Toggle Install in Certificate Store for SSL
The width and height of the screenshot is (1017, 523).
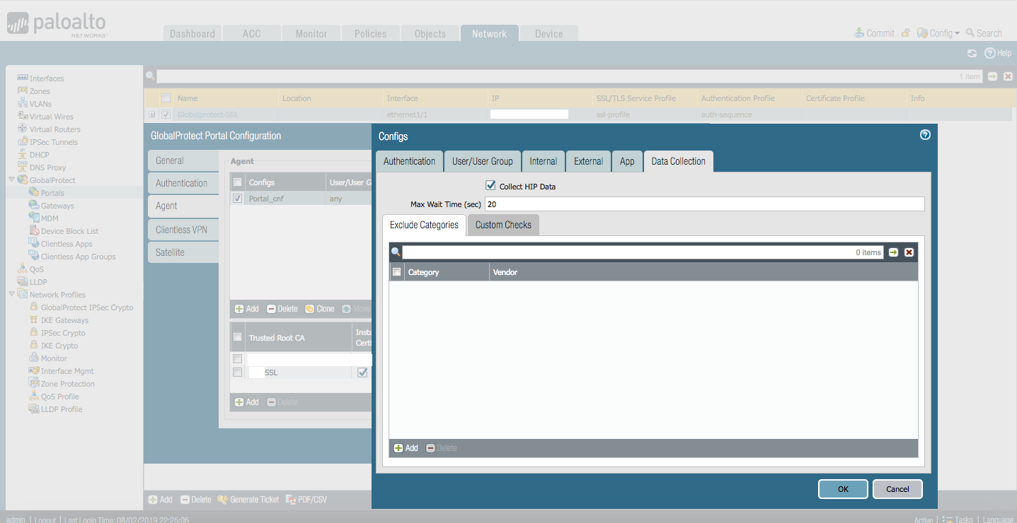[362, 372]
